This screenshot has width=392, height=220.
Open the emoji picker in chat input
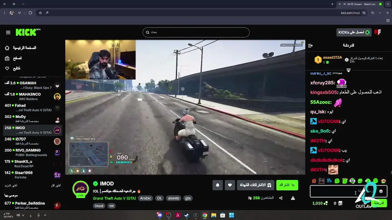(x=381, y=191)
